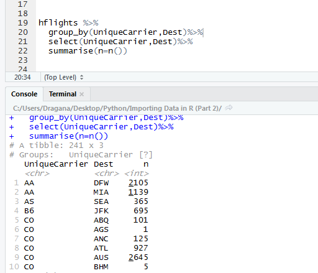
Task: Click the AS carrier value in row 3
Action: pyautogui.click(x=29, y=201)
